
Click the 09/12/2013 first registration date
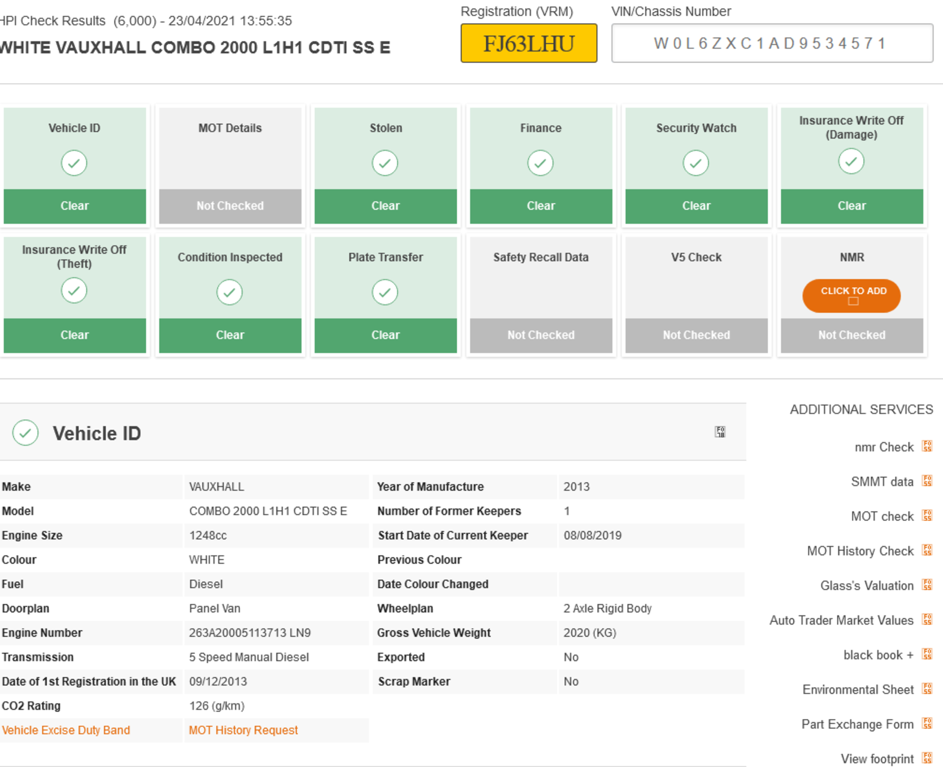(218, 682)
